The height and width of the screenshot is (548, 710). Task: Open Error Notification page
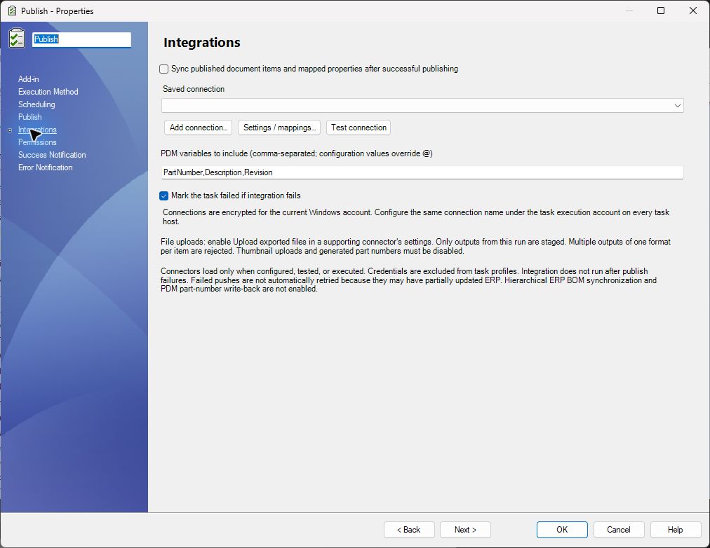[x=46, y=167]
